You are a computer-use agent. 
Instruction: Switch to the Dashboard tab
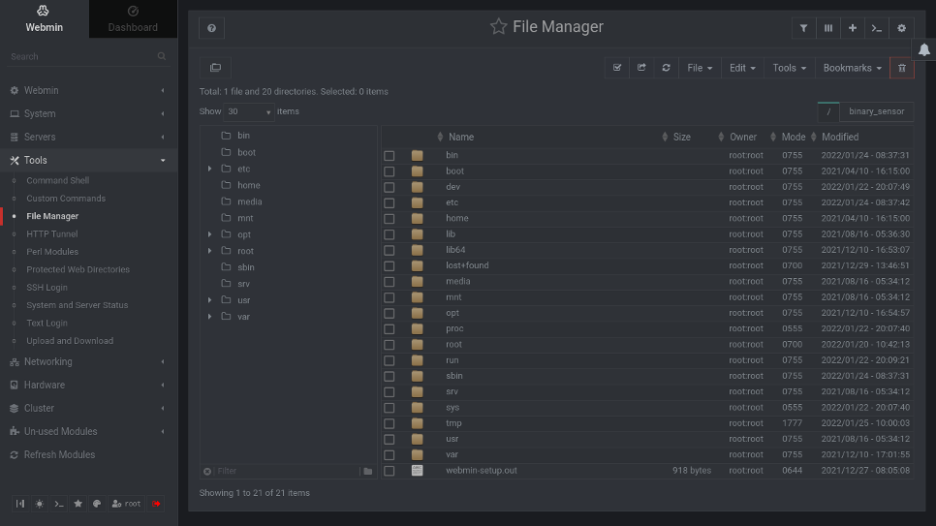tap(133, 27)
